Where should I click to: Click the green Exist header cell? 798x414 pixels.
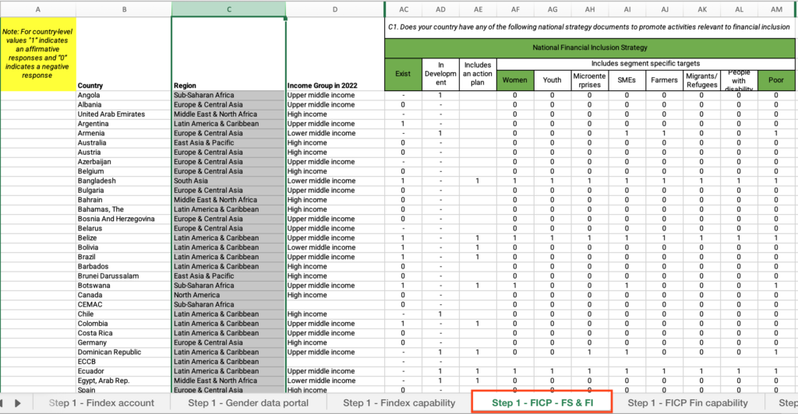tap(403, 74)
